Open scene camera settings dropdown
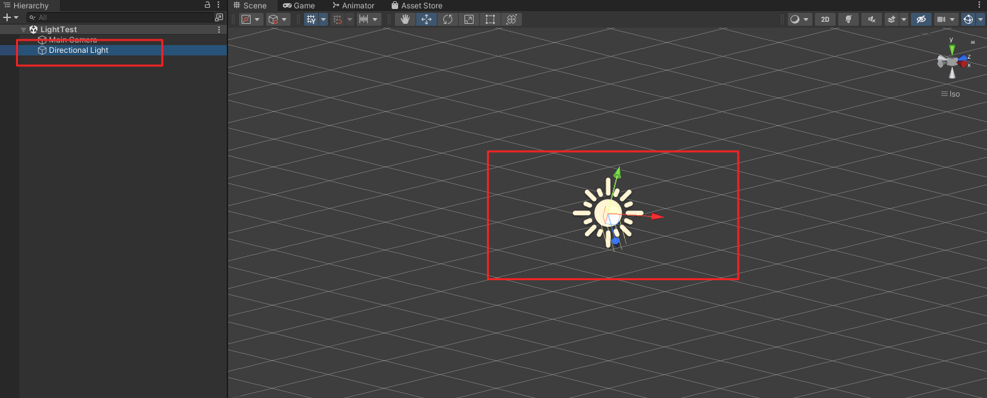The image size is (987, 398). (x=946, y=19)
